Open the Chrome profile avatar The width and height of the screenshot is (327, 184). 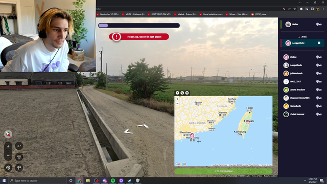coord(318,9)
